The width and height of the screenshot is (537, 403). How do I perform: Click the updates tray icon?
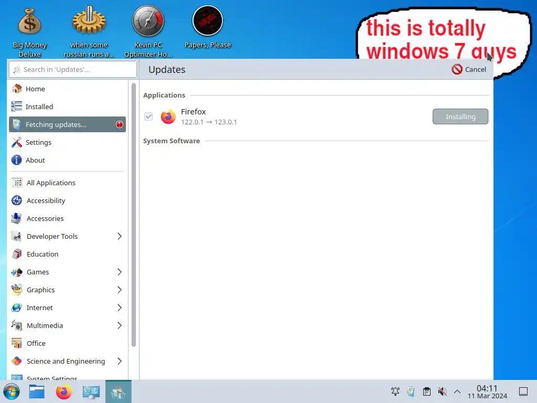pyautogui.click(x=411, y=391)
